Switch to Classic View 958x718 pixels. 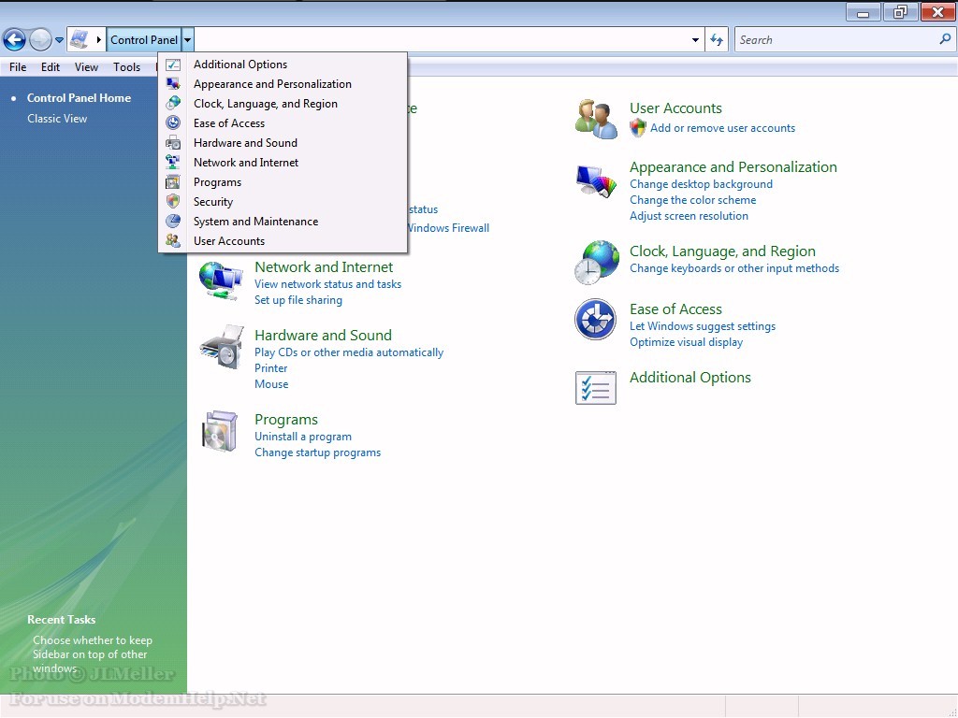[57, 119]
